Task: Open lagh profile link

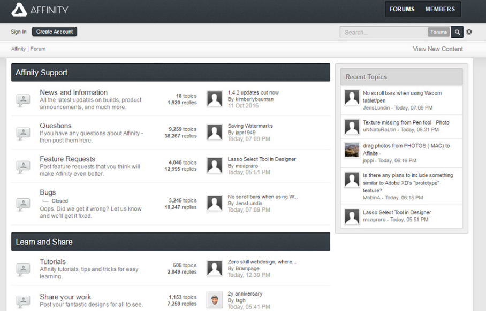Action: pyautogui.click(x=240, y=300)
